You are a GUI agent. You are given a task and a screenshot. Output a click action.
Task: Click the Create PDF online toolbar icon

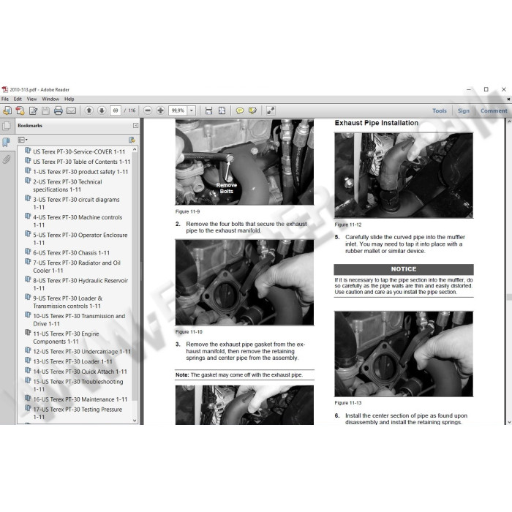point(7,110)
